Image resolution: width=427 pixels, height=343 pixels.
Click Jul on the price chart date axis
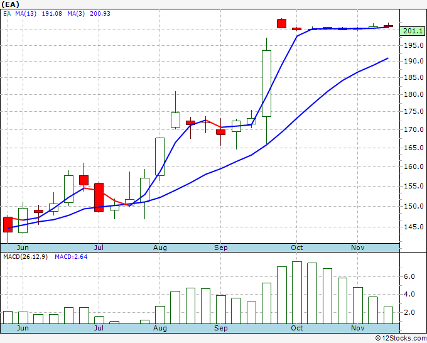99,248
